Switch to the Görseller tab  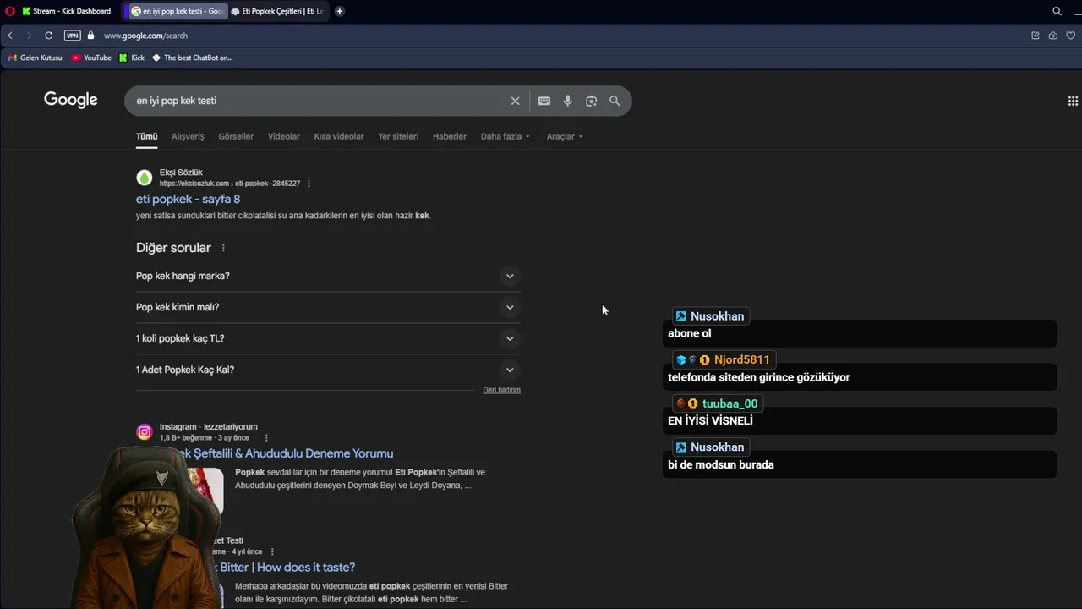pyautogui.click(x=236, y=136)
